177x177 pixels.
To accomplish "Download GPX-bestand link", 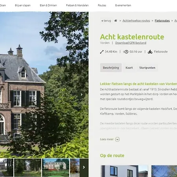I will click(131, 43).
